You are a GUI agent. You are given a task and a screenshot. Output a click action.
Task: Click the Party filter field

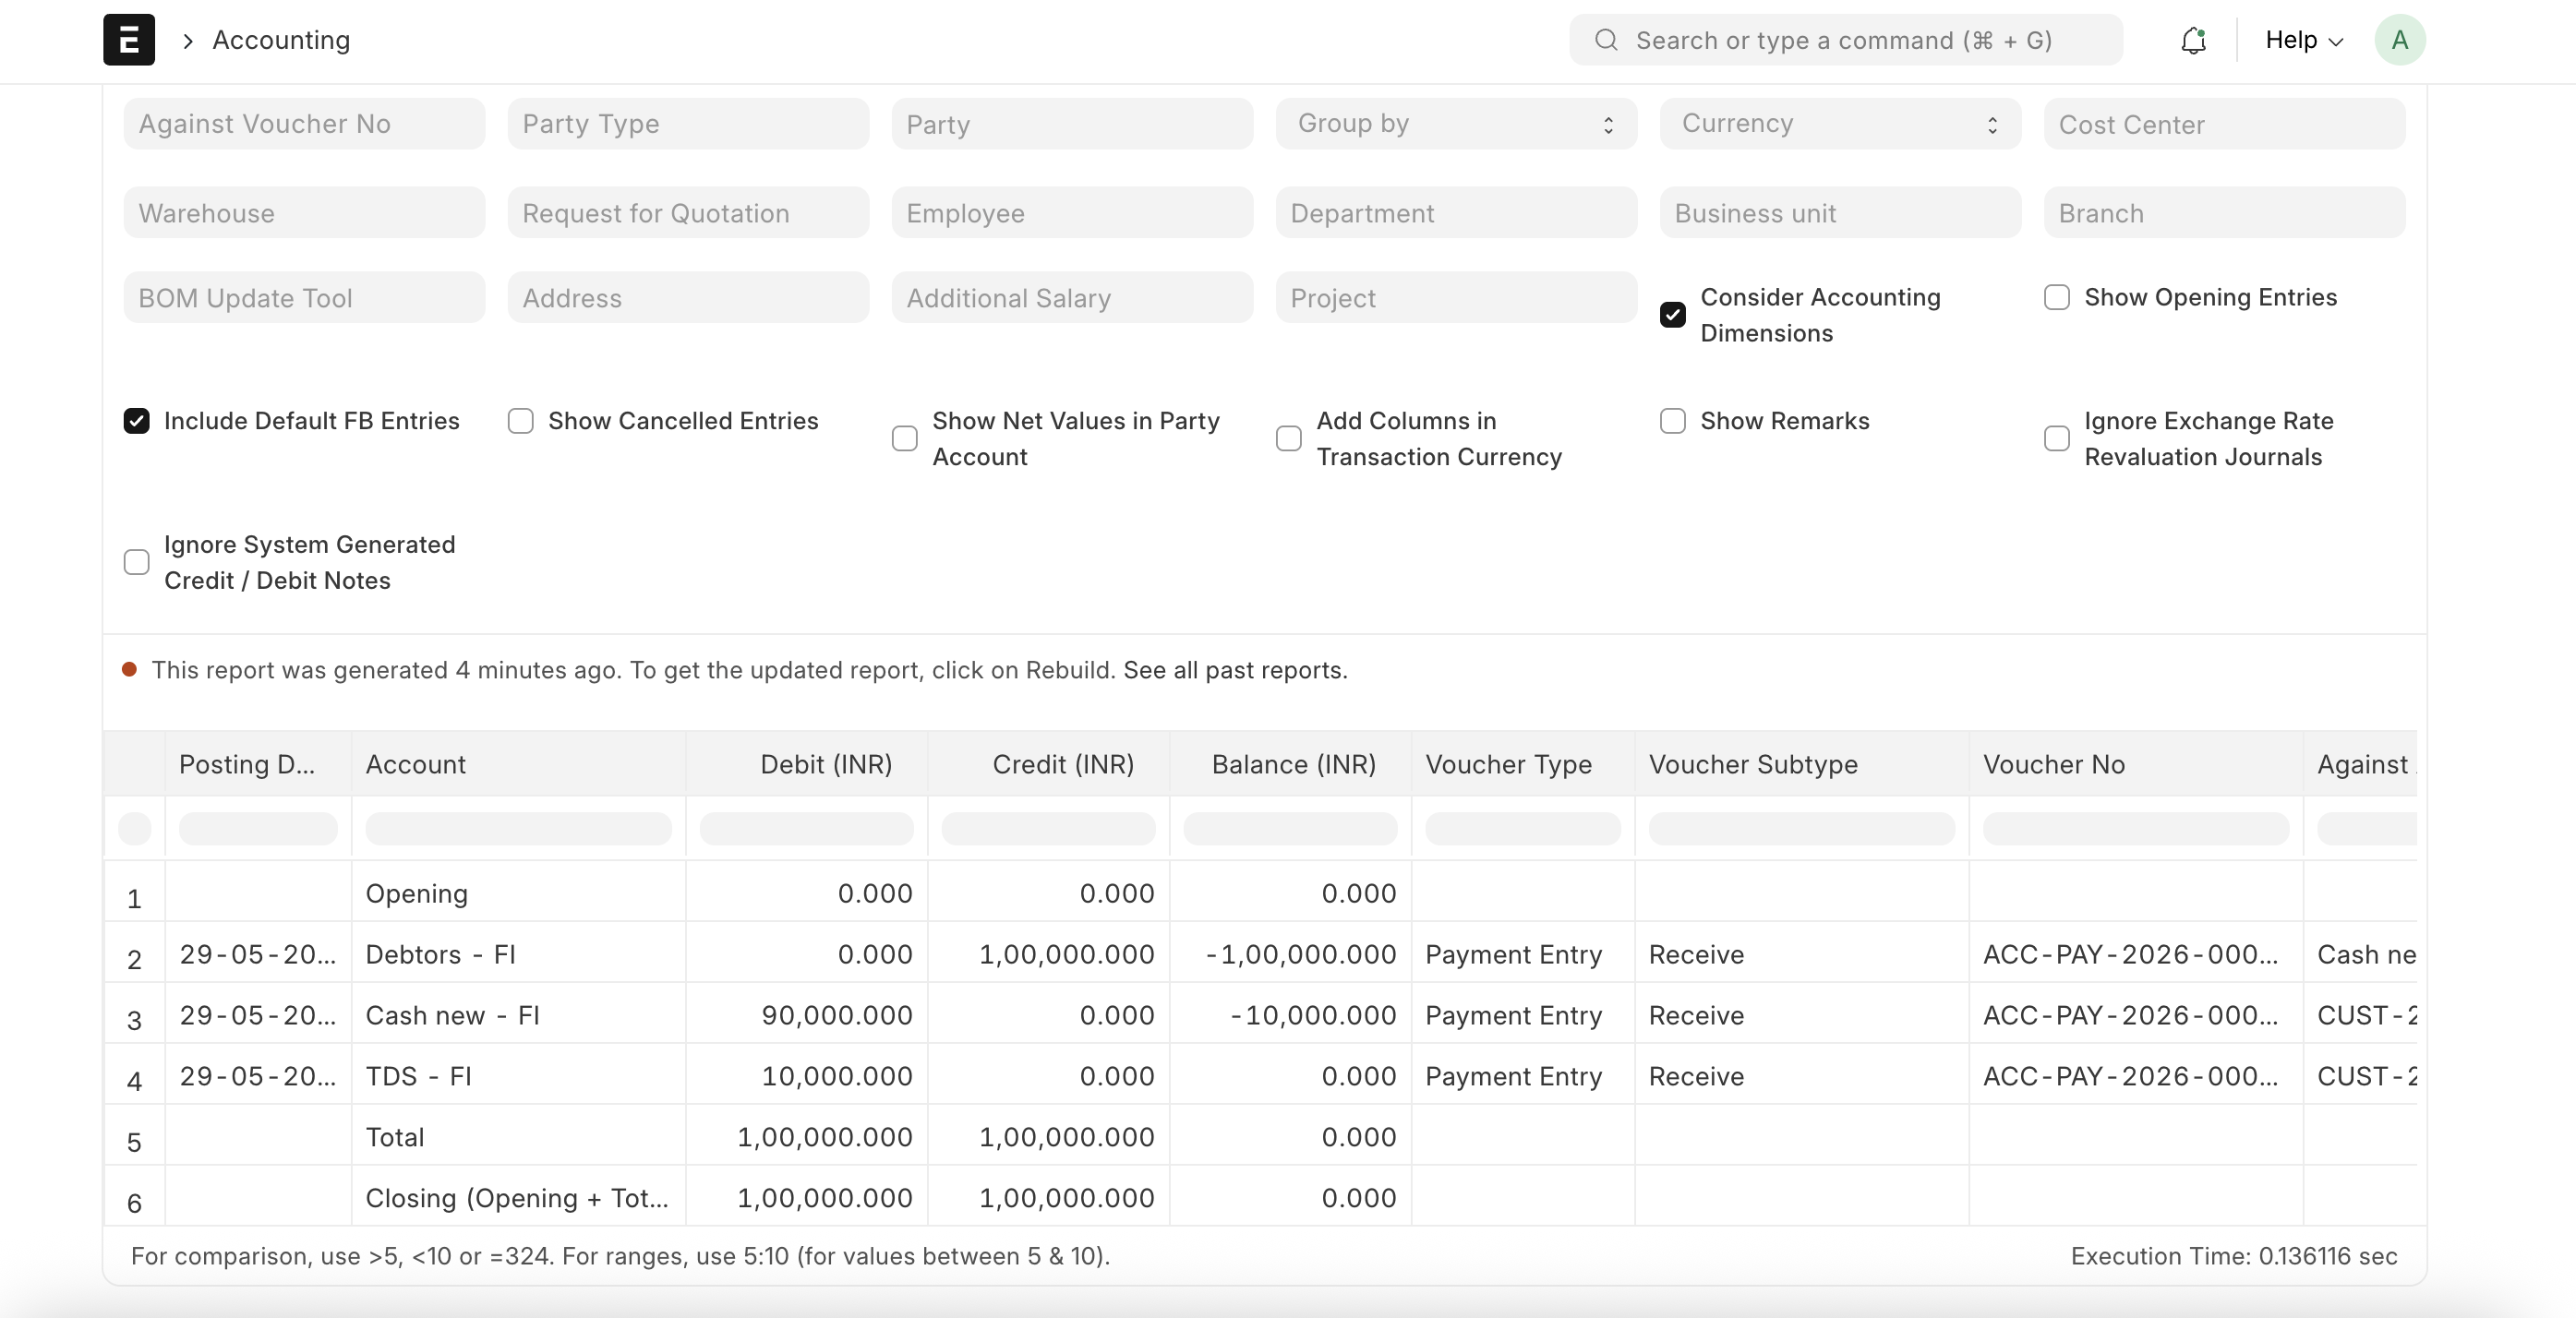coord(1072,124)
